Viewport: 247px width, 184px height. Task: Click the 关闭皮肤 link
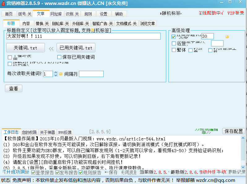[129, 172]
